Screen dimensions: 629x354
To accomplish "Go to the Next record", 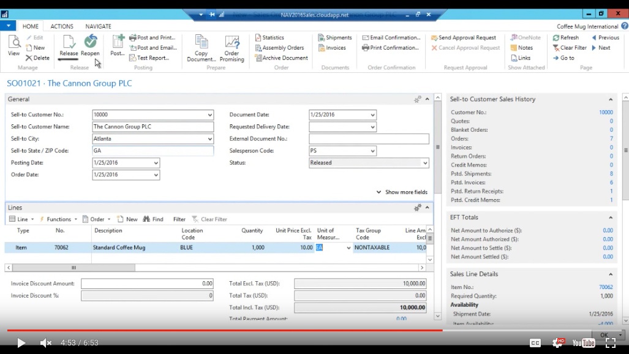I will tap(601, 48).
